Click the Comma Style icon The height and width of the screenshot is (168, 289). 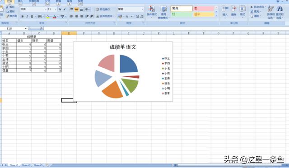click(x=131, y=16)
